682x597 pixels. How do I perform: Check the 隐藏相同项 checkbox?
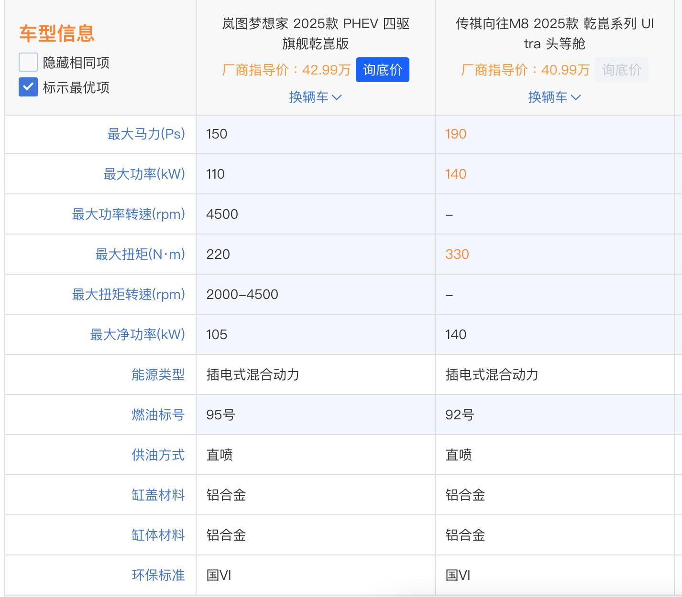coord(28,62)
